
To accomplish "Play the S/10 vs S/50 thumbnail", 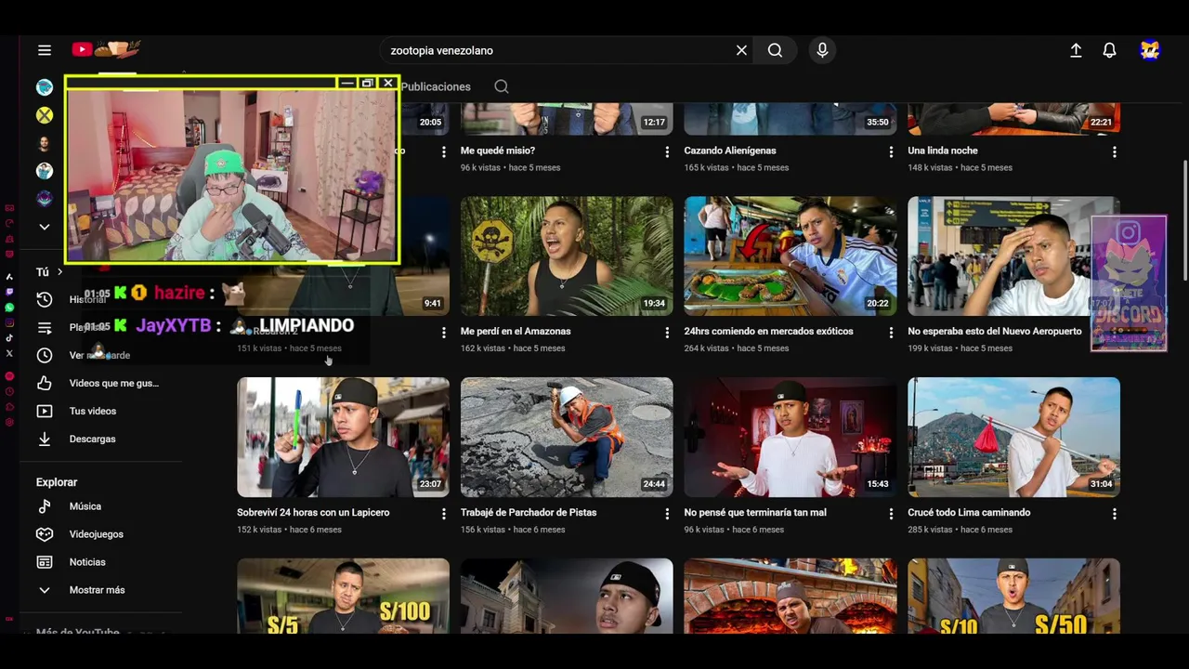I will 1013,596.
